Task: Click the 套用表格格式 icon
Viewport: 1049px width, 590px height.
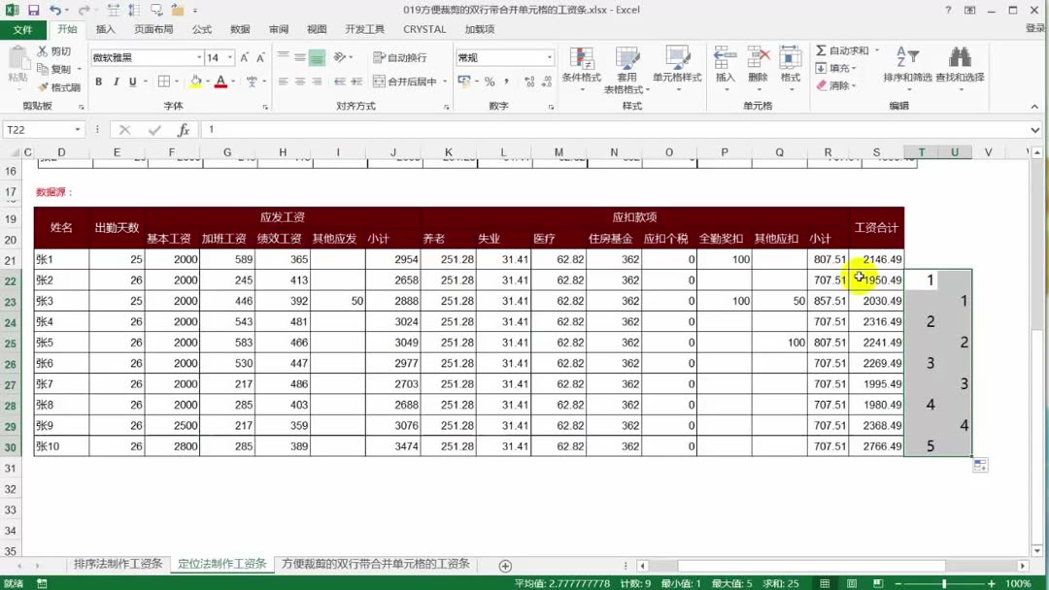Action: coord(629,68)
